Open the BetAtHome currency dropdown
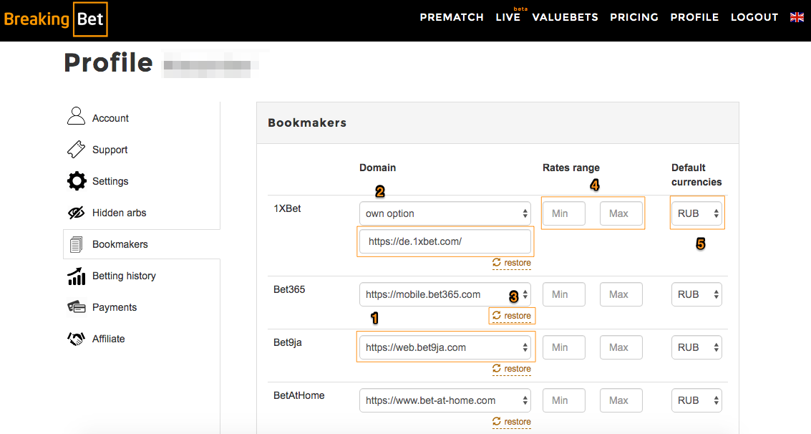The image size is (811, 434). coord(696,400)
